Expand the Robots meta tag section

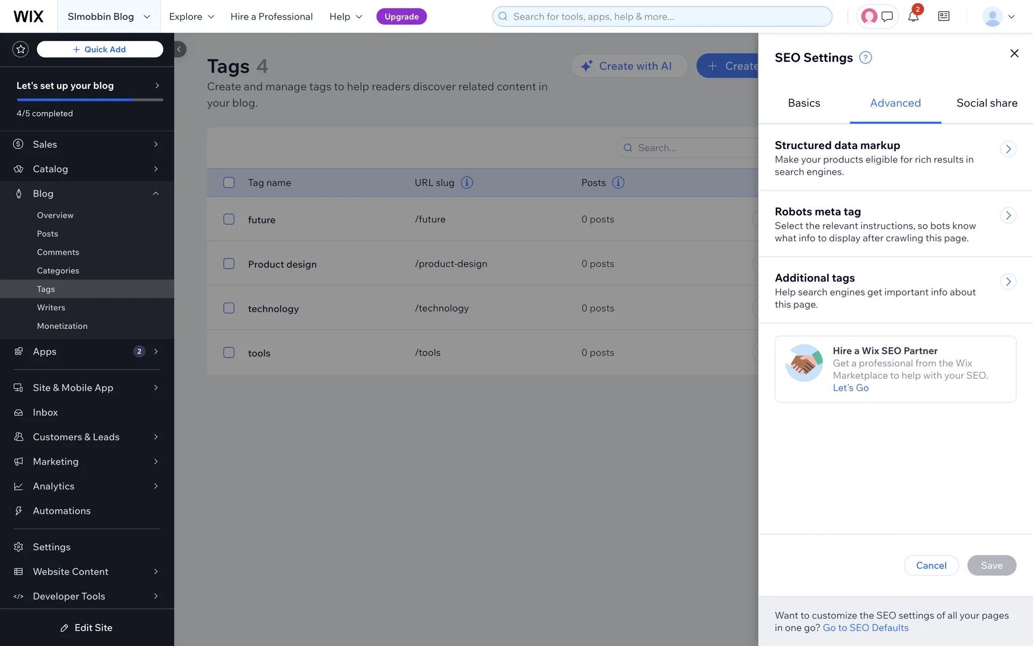click(1008, 215)
